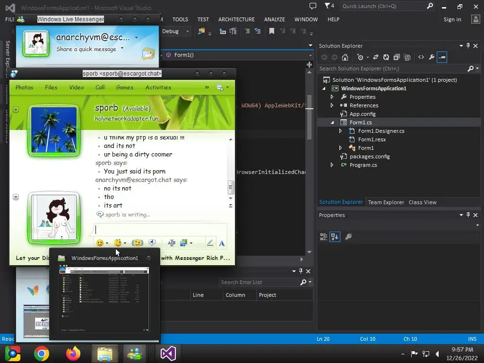484x363 pixels.
Task: Open the Messenger status dropdown next to anarchyvm
Action: [x=136, y=38]
